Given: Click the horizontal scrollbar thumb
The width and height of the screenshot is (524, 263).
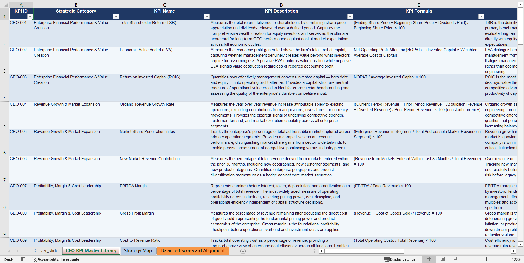Looking at the screenshot, I should point(364,251).
